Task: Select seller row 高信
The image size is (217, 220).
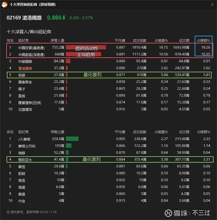Action: tap(108, 180)
